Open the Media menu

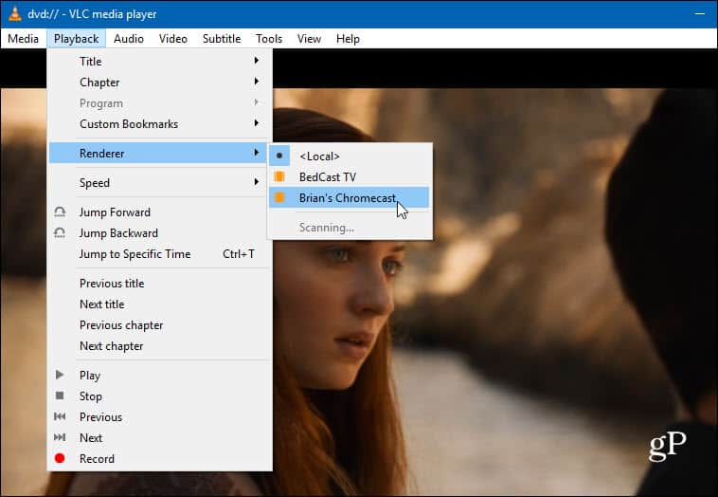click(x=23, y=39)
